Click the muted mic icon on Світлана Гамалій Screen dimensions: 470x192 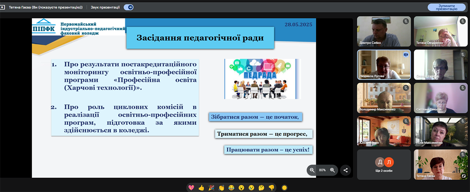[x=463, y=88]
